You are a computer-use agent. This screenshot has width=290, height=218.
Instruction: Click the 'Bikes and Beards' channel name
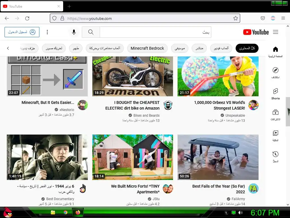[x=146, y=115]
